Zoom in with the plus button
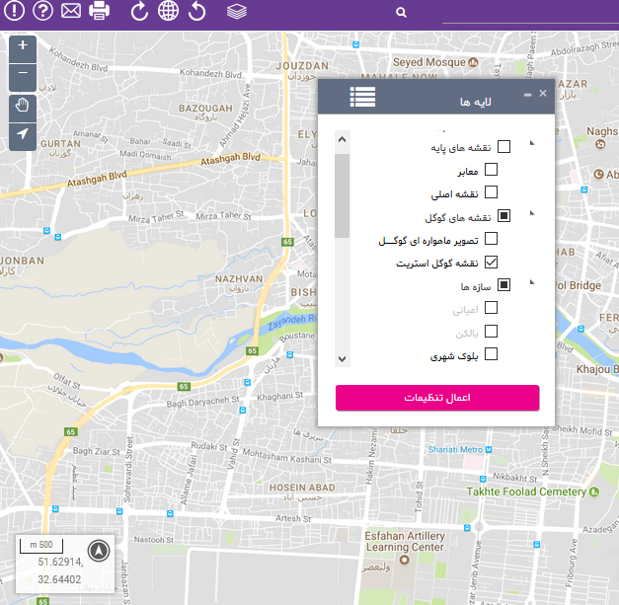The height and width of the screenshot is (605, 619). pyautogui.click(x=23, y=48)
